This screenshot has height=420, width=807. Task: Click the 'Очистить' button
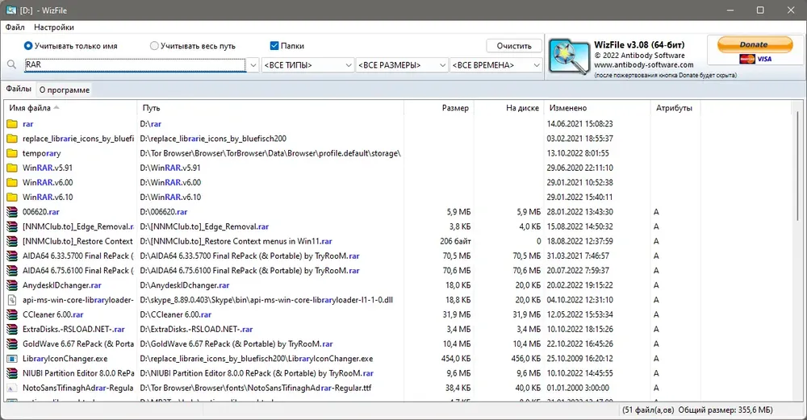[x=513, y=46]
